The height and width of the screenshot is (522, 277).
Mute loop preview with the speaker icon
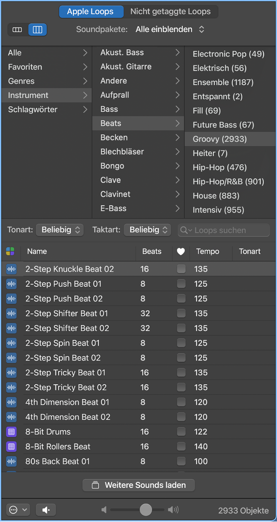(46, 510)
